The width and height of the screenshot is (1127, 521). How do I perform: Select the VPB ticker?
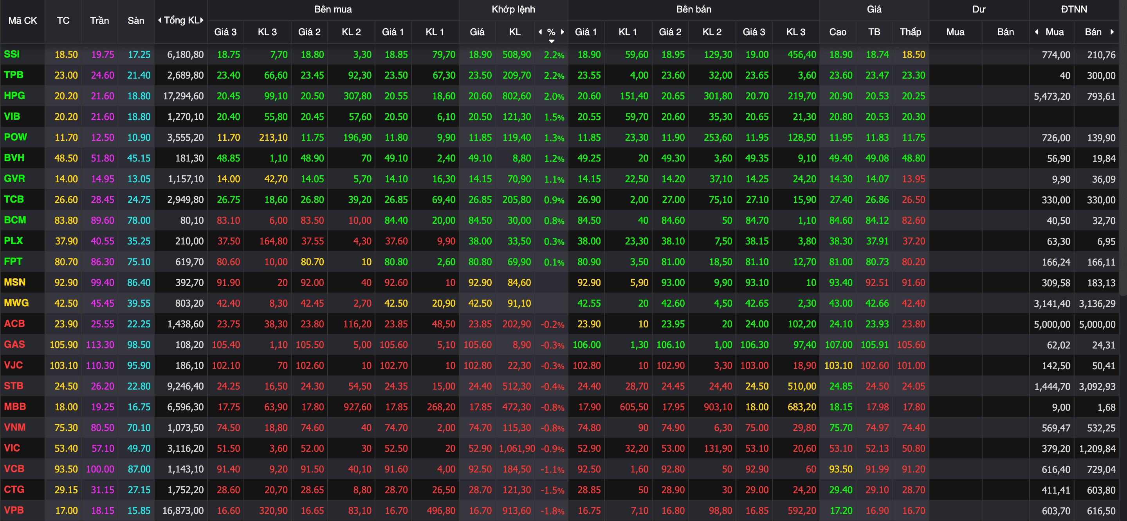(14, 510)
